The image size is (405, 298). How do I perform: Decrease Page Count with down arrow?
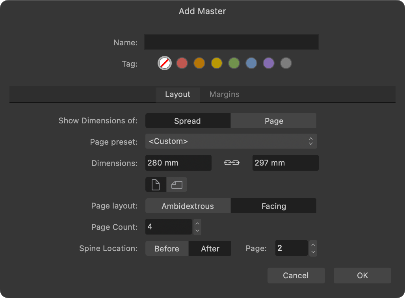[197, 231]
